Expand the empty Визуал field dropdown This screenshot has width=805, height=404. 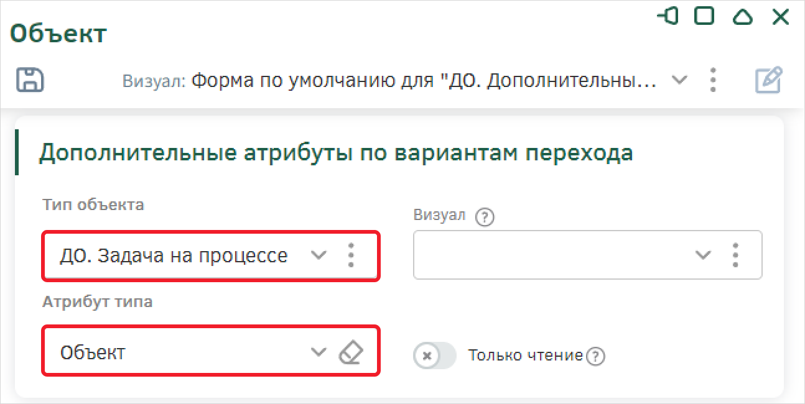(x=703, y=255)
